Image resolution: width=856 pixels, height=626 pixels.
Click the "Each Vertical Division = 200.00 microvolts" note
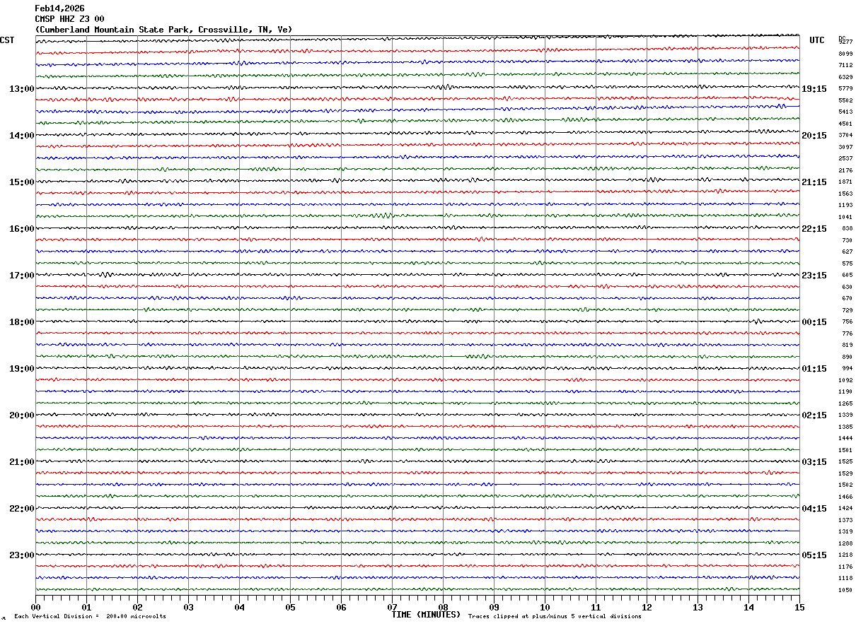coord(90,617)
